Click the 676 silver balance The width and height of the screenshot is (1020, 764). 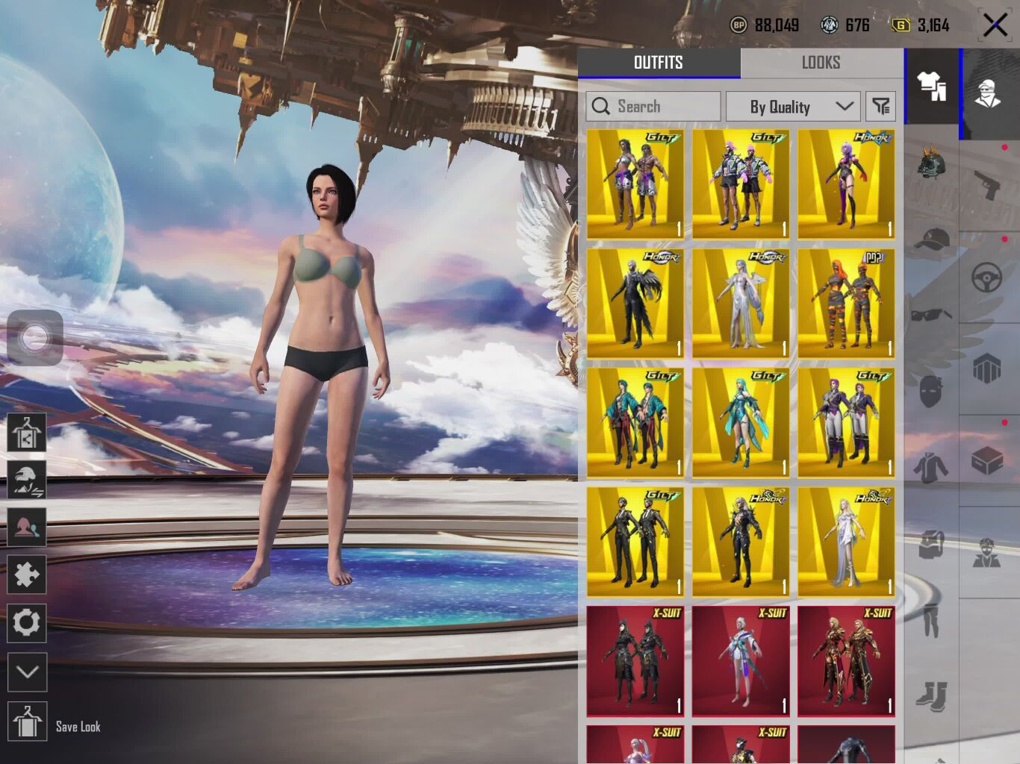857,25
